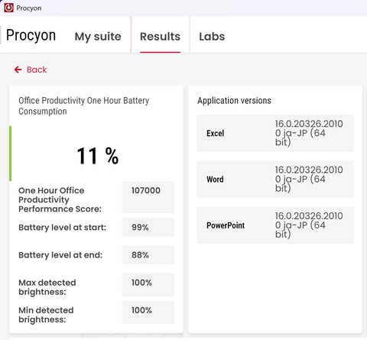Click the Application versions heading
This screenshot has width=367, height=340.
(x=234, y=101)
